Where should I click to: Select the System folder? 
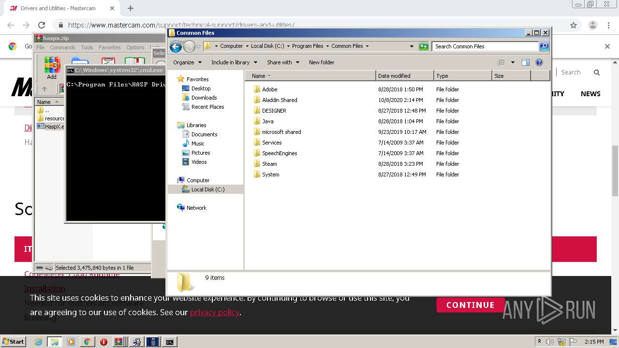pyautogui.click(x=270, y=174)
